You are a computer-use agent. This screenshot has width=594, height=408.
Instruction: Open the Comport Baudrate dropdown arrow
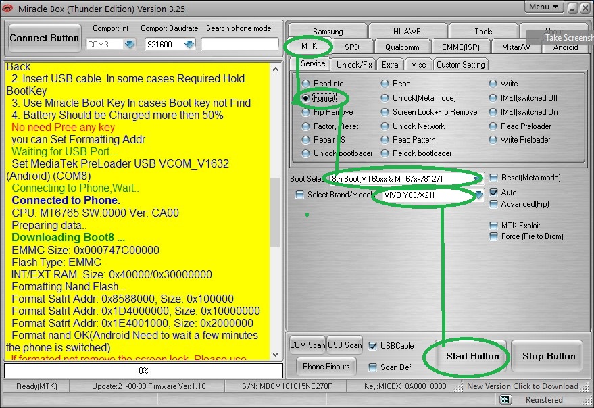[x=189, y=45]
